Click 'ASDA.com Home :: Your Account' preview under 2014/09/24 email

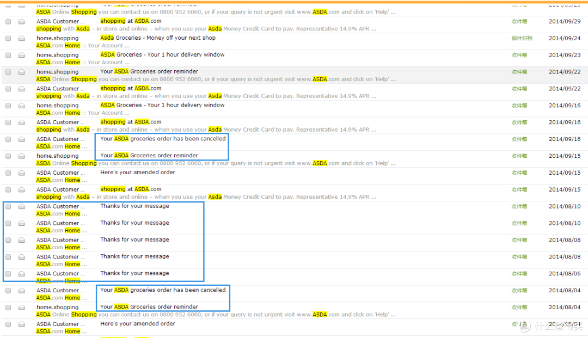[83, 46]
